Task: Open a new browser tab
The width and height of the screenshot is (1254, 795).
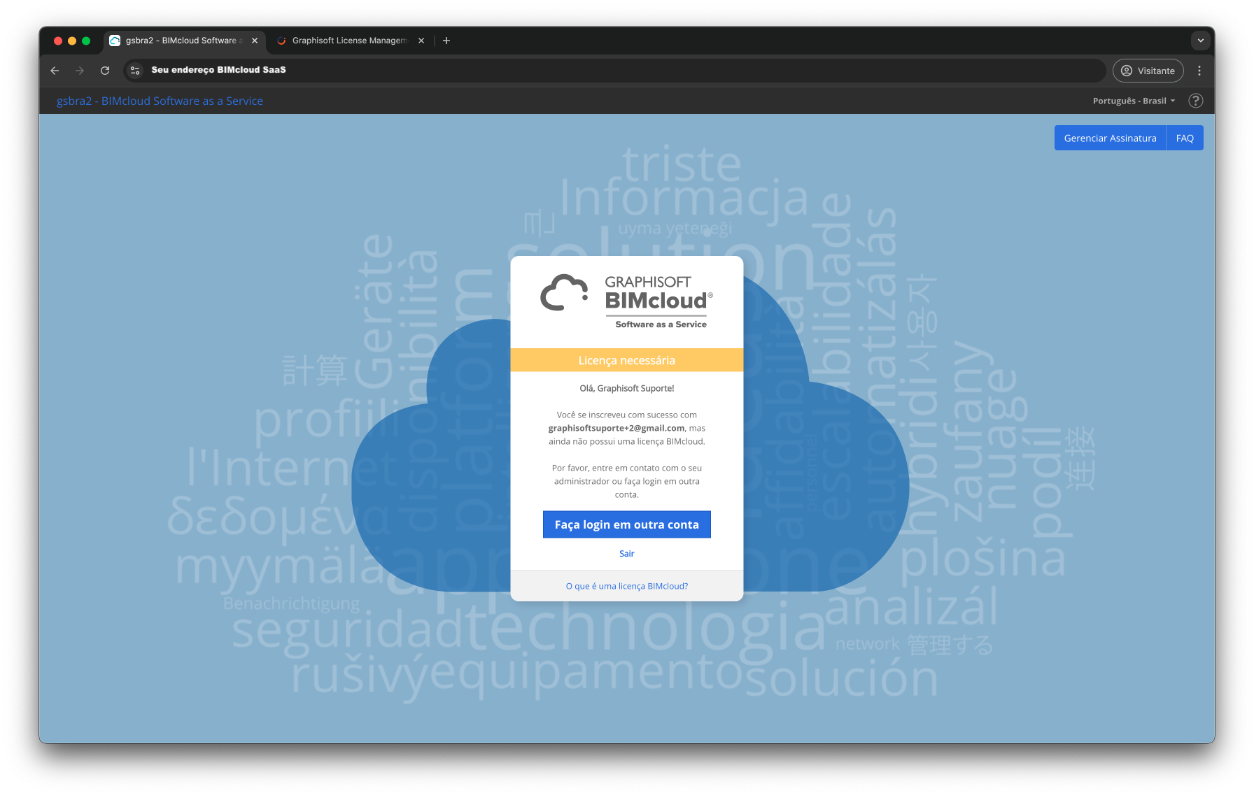Action: click(446, 41)
